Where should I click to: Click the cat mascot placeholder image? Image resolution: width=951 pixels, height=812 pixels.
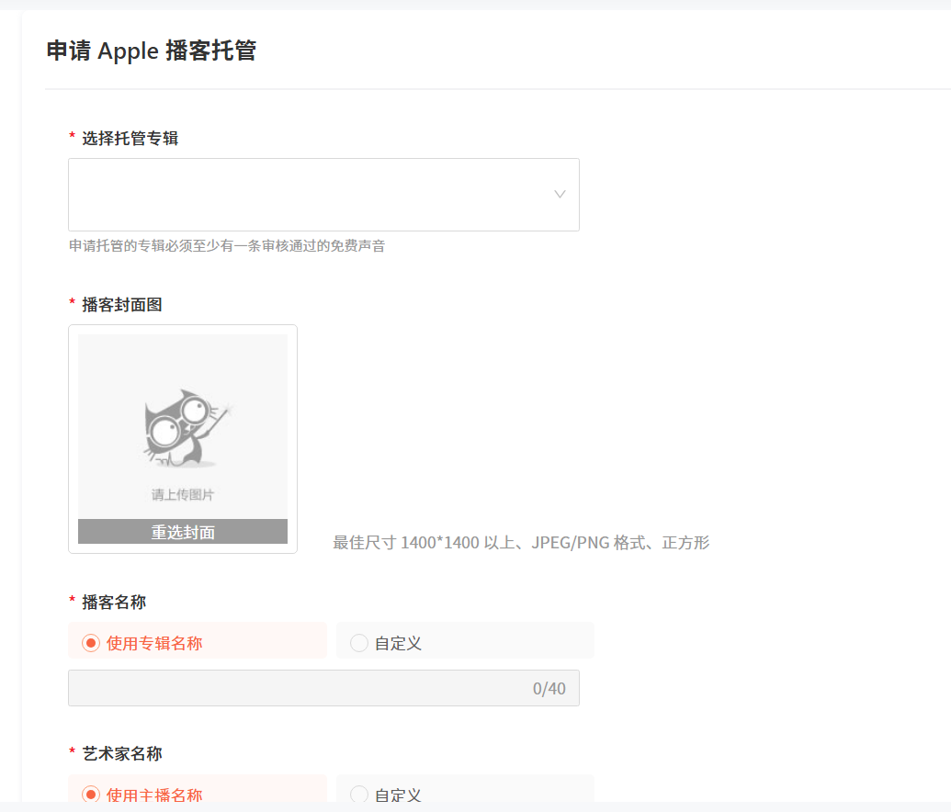[187, 429]
